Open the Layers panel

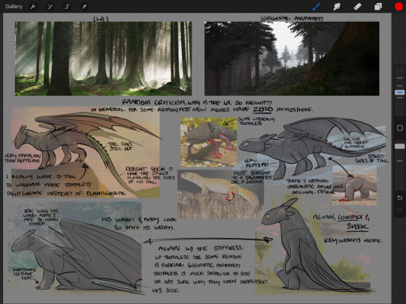(378, 7)
